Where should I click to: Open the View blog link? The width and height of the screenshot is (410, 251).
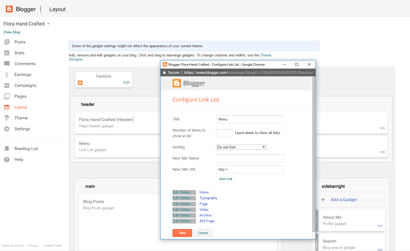12,32
